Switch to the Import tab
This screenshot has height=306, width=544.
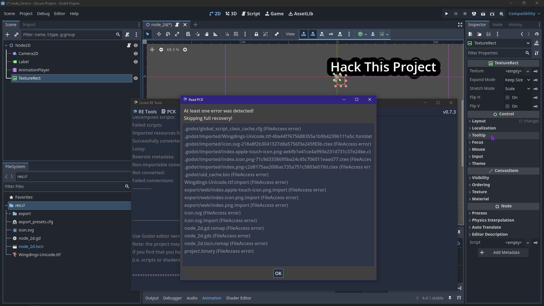pyautogui.click(x=29, y=25)
